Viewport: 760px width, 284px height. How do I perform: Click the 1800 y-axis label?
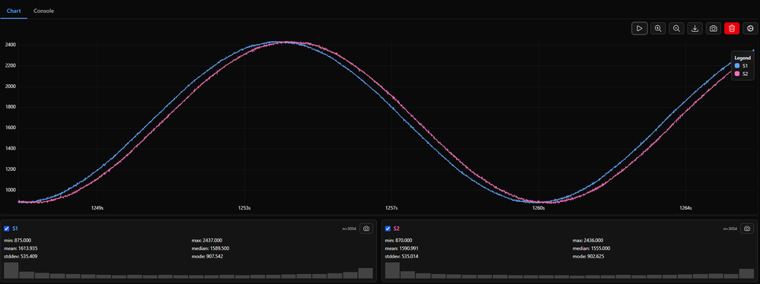pos(11,107)
